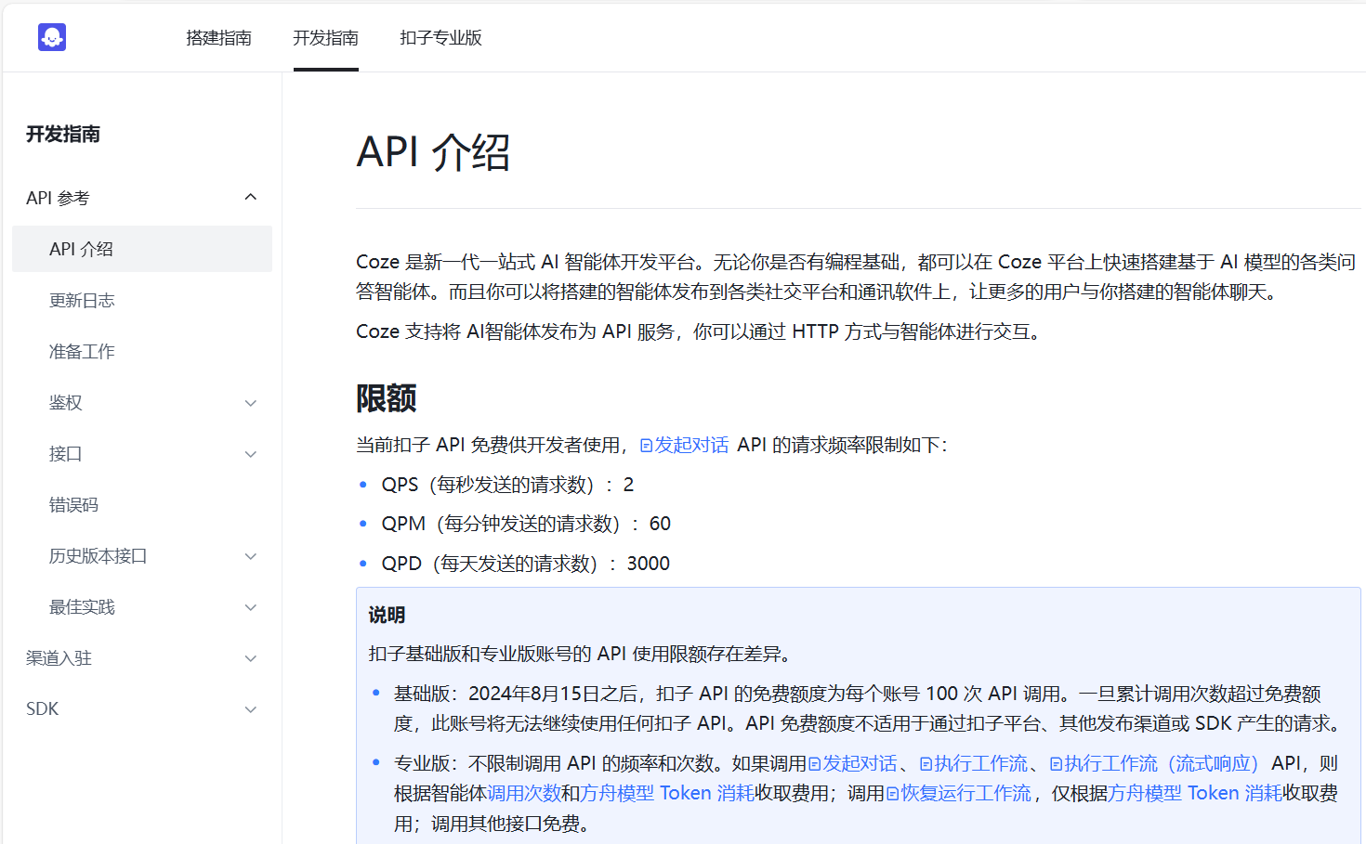1366x844 pixels.
Task: Switch to the 扣子专业版 tab
Action: coord(440,38)
